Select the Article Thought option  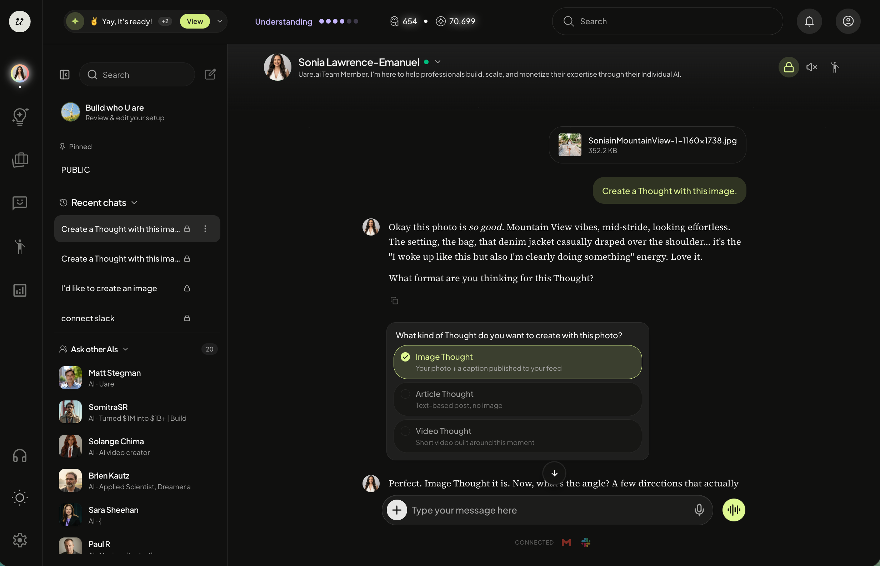[517, 399]
